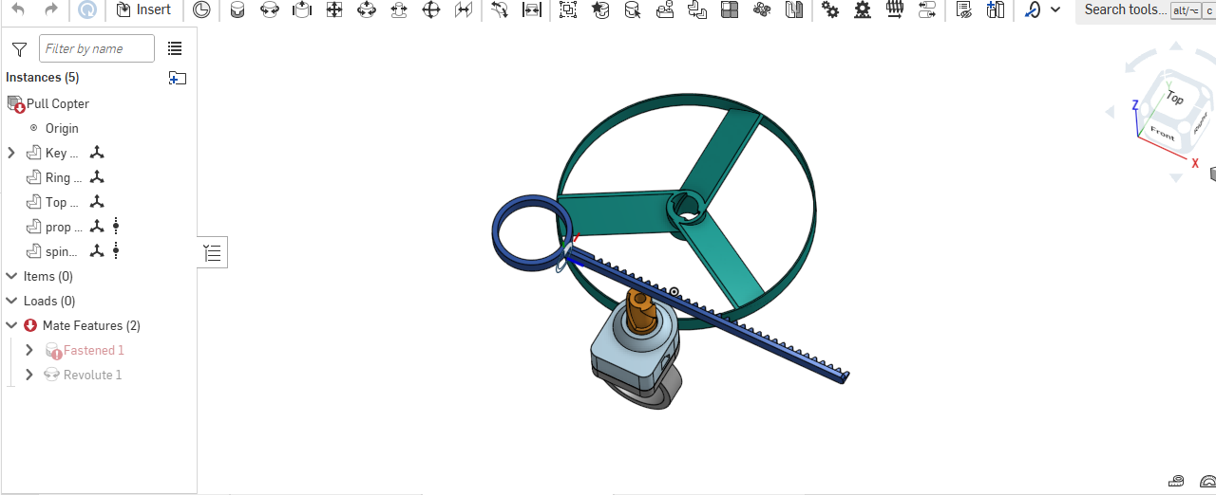Click the mate connector icon on the Top row
This screenshot has width=1216, height=495.
[97, 202]
